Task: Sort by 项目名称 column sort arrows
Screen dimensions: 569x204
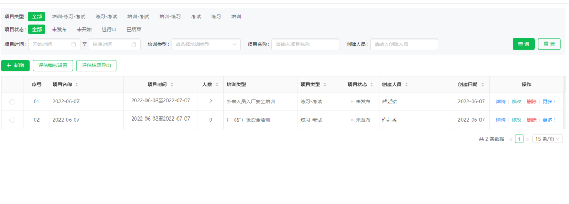Action: click(76, 84)
